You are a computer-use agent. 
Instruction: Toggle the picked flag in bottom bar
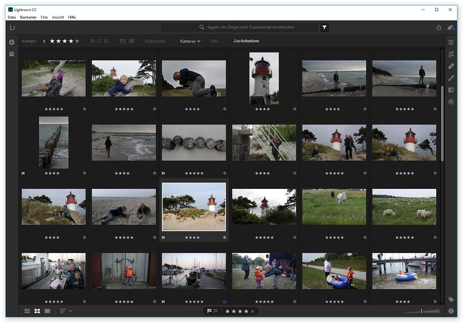(209, 311)
